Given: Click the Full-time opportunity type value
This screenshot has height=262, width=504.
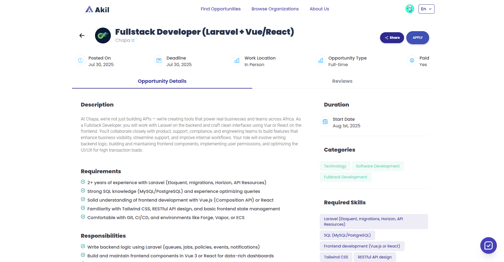Looking at the screenshot, I should coord(338,65).
